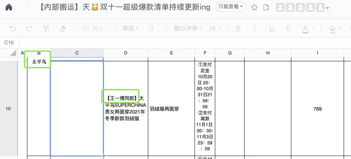Select column G header
Screen dimensions: 351x159
(x=230, y=53)
